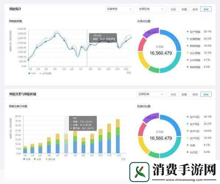Click the 12月 bar in bar chart
Viewport: 220px width, 184px height.
tap(118, 136)
